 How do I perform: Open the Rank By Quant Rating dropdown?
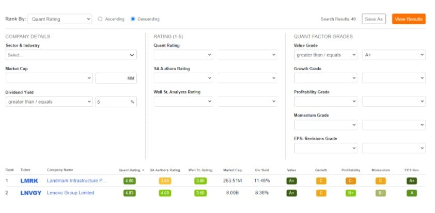(x=59, y=19)
